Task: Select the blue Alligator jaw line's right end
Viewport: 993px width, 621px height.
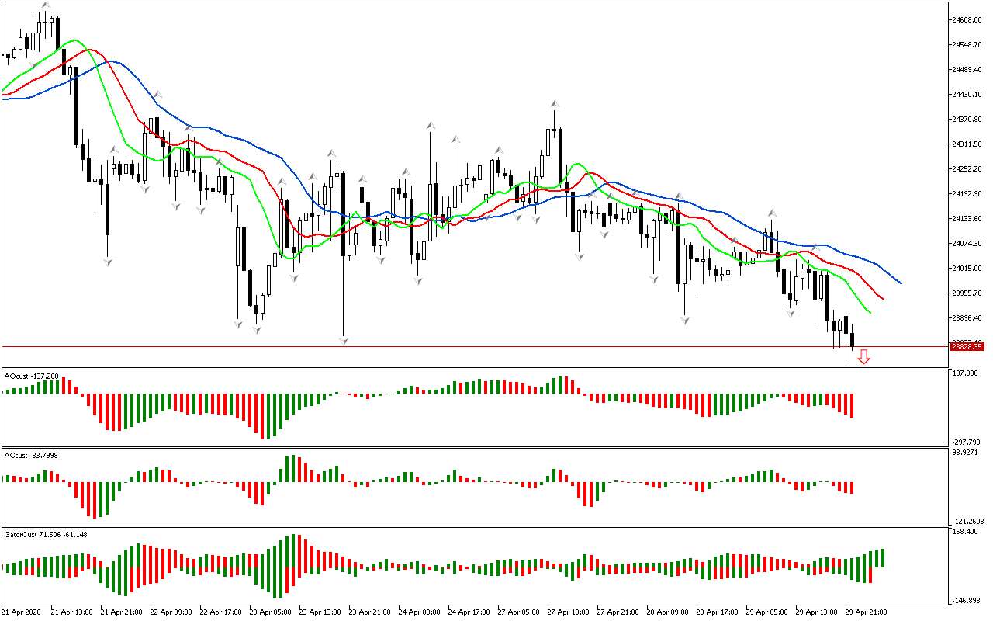Action: click(900, 283)
